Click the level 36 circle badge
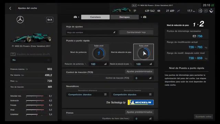 [x=200, y=11]
